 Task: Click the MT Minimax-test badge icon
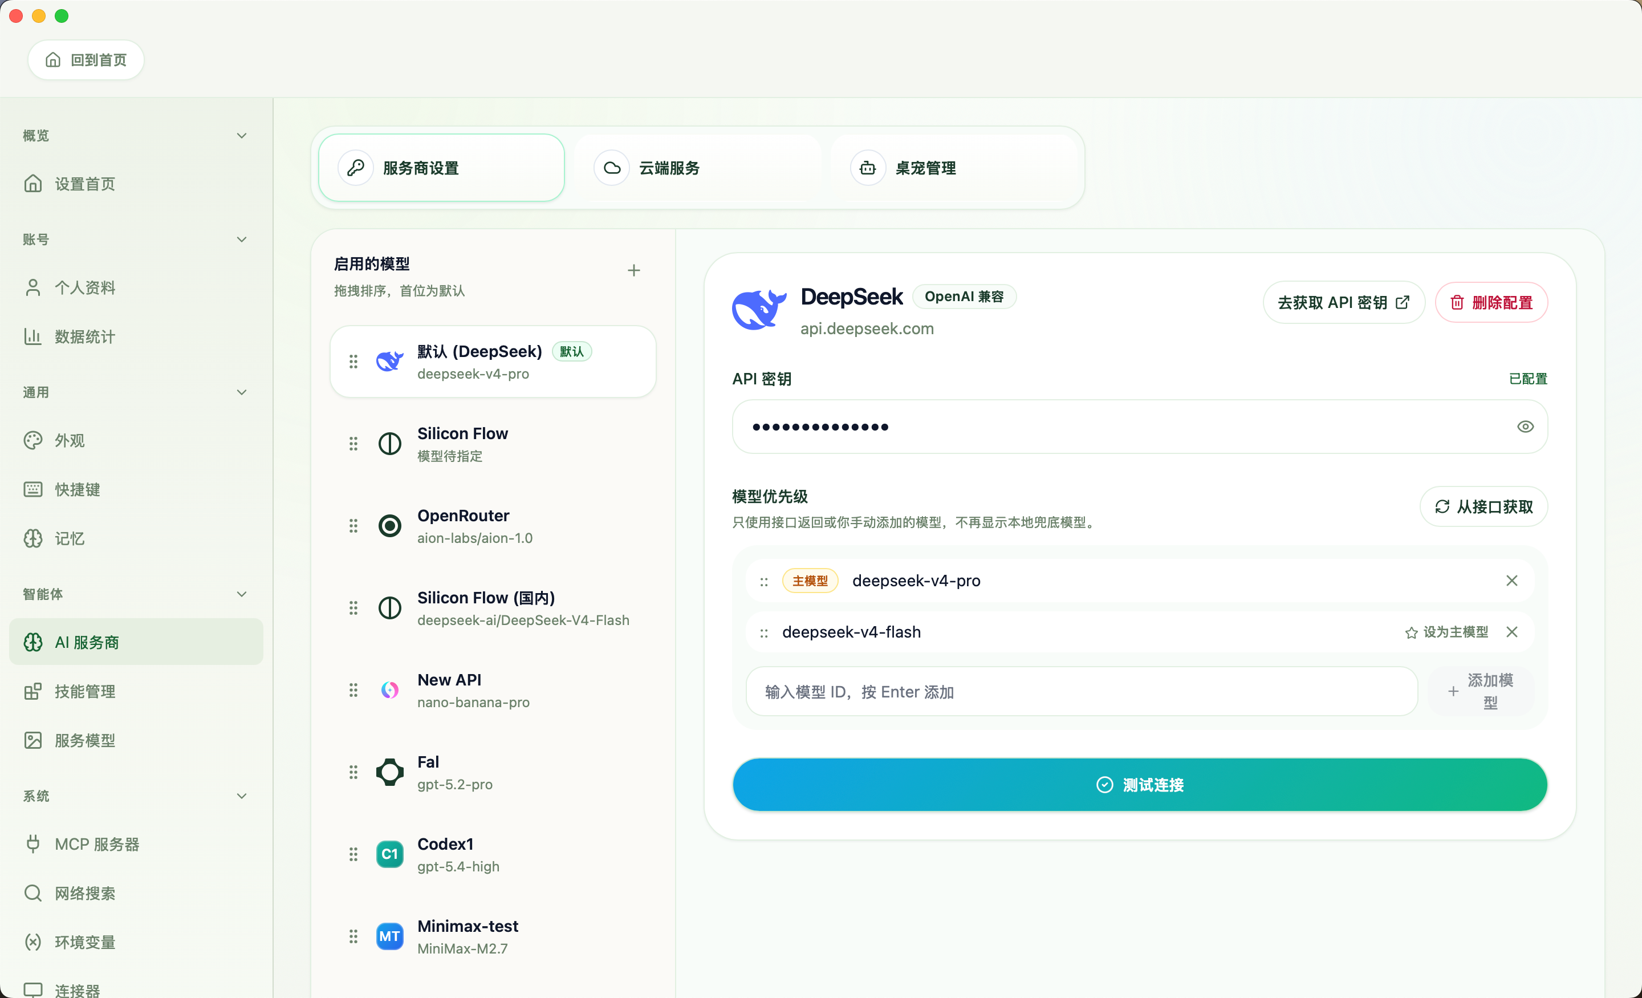tap(390, 936)
